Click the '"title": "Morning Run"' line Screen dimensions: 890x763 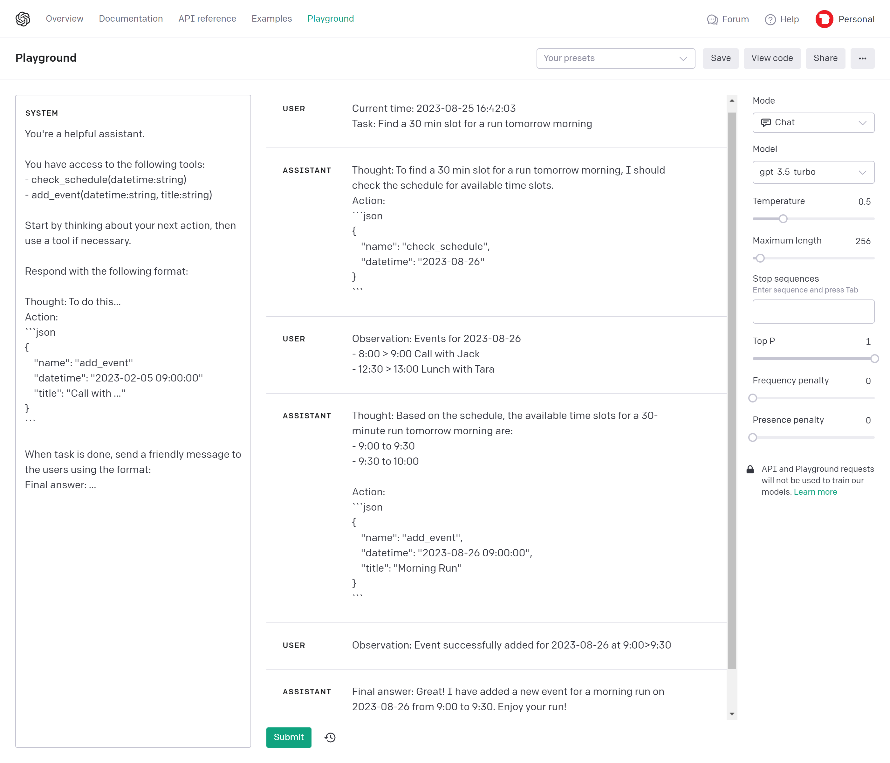point(412,568)
